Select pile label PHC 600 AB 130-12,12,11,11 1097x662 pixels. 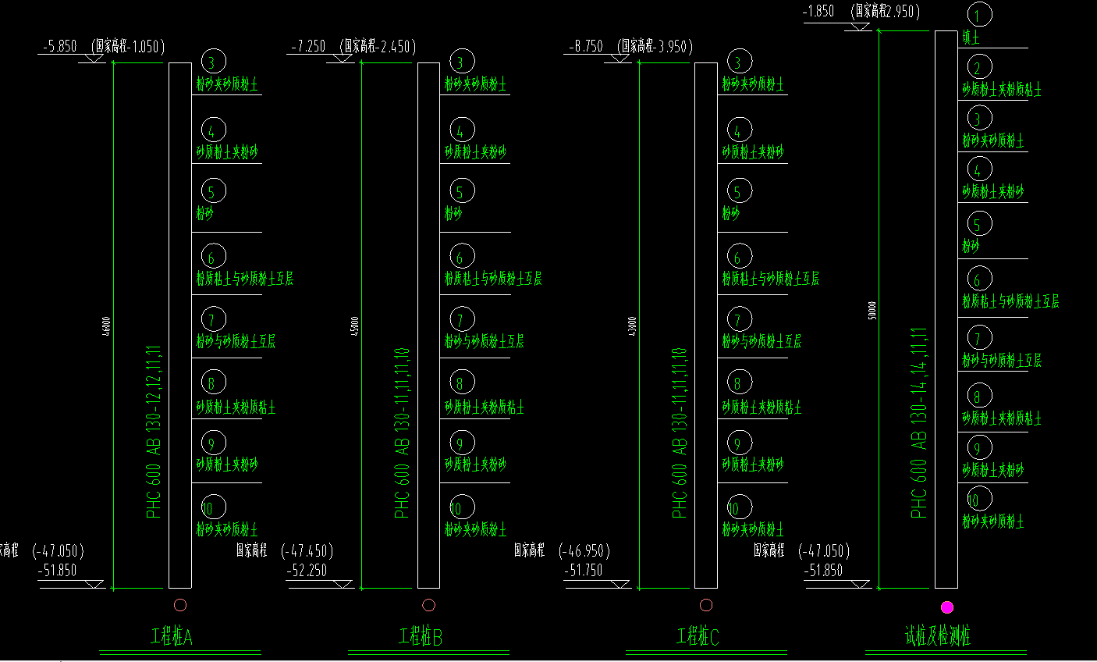153,432
